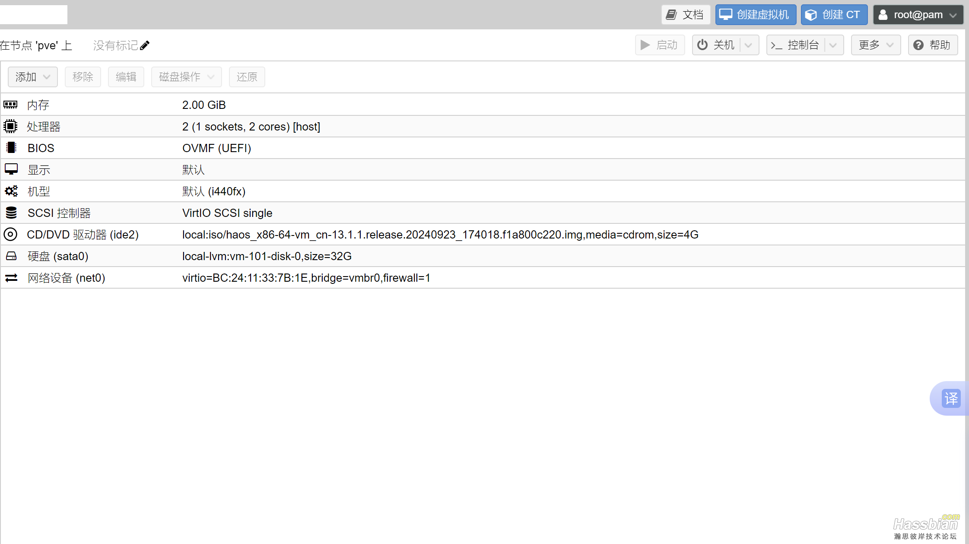
Task: Click the BIOS chip icon
Action: (x=11, y=148)
